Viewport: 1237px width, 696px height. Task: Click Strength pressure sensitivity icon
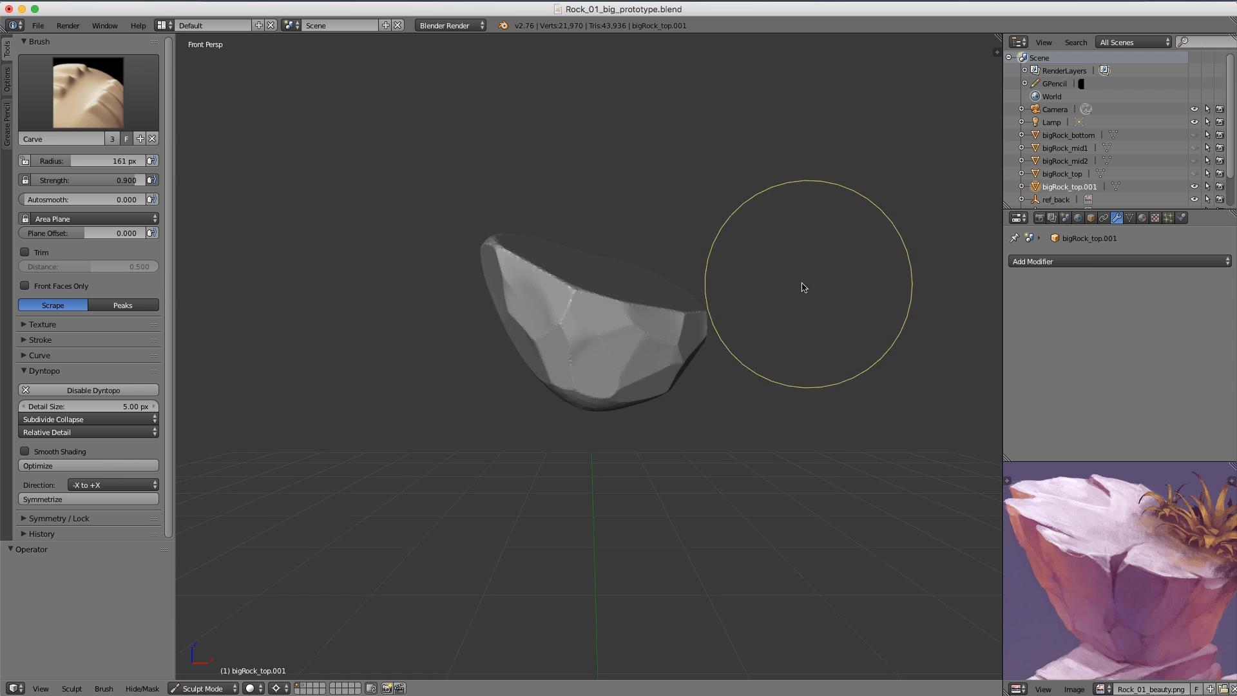click(151, 180)
